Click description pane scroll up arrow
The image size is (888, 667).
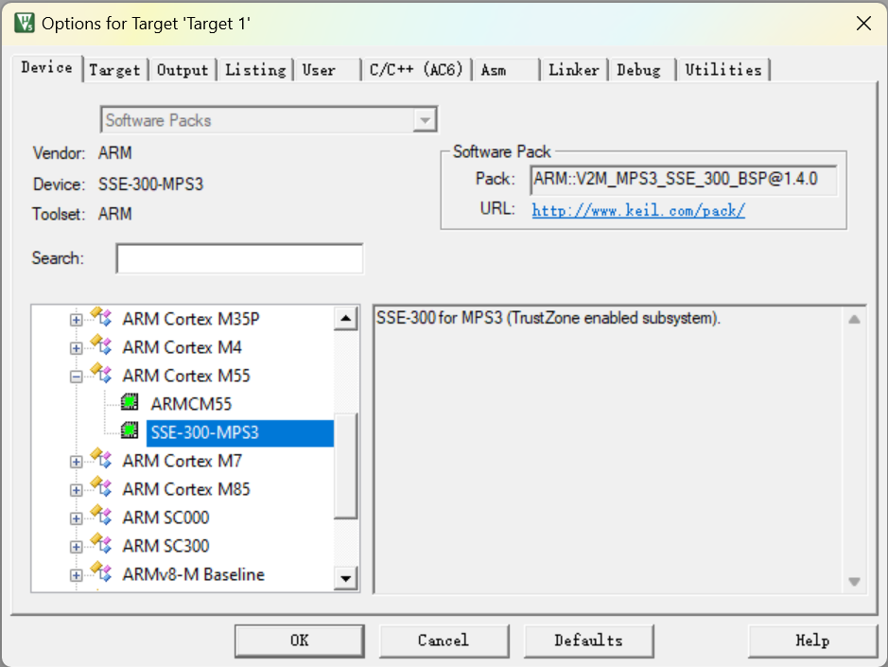854,320
